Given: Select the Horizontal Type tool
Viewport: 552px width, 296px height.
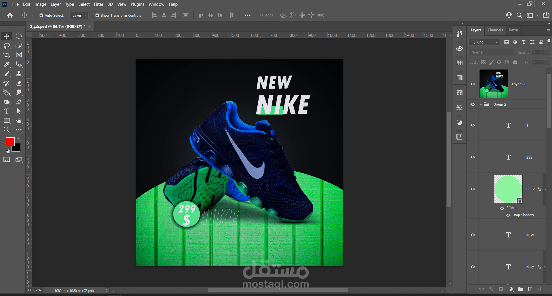Looking at the screenshot, I should coord(7,111).
